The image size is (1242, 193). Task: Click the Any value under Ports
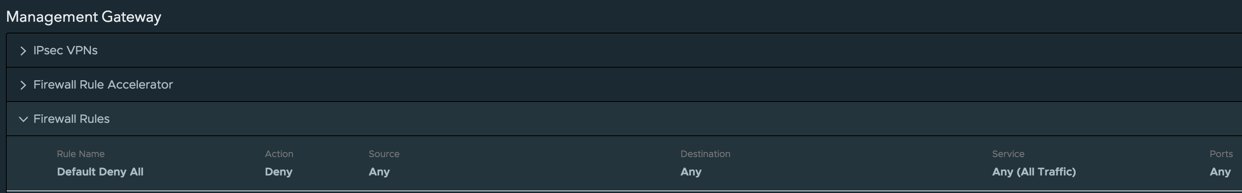click(1220, 171)
